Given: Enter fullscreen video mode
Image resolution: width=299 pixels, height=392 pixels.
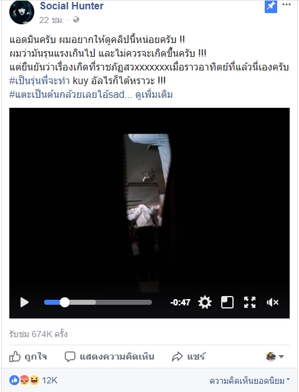Looking at the screenshot, I should pos(250,302).
